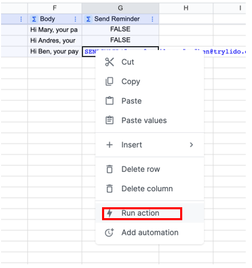Select FALSE cell in Andres's row
The width and height of the screenshot is (252, 268).
120,41
